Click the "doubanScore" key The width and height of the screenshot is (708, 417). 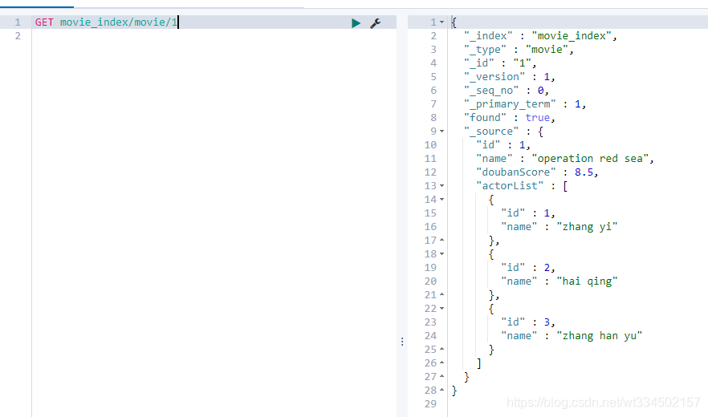(x=516, y=172)
